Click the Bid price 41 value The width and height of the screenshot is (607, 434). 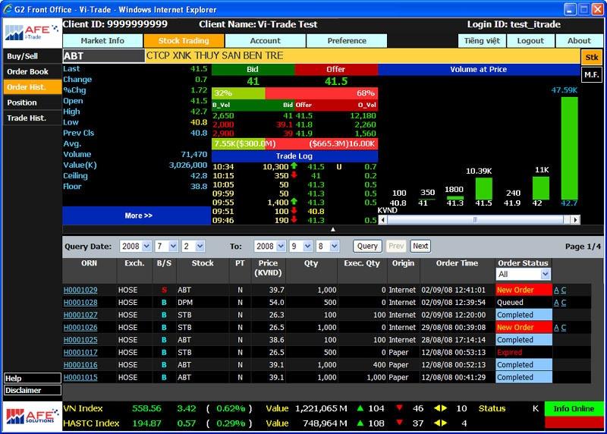coord(253,81)
